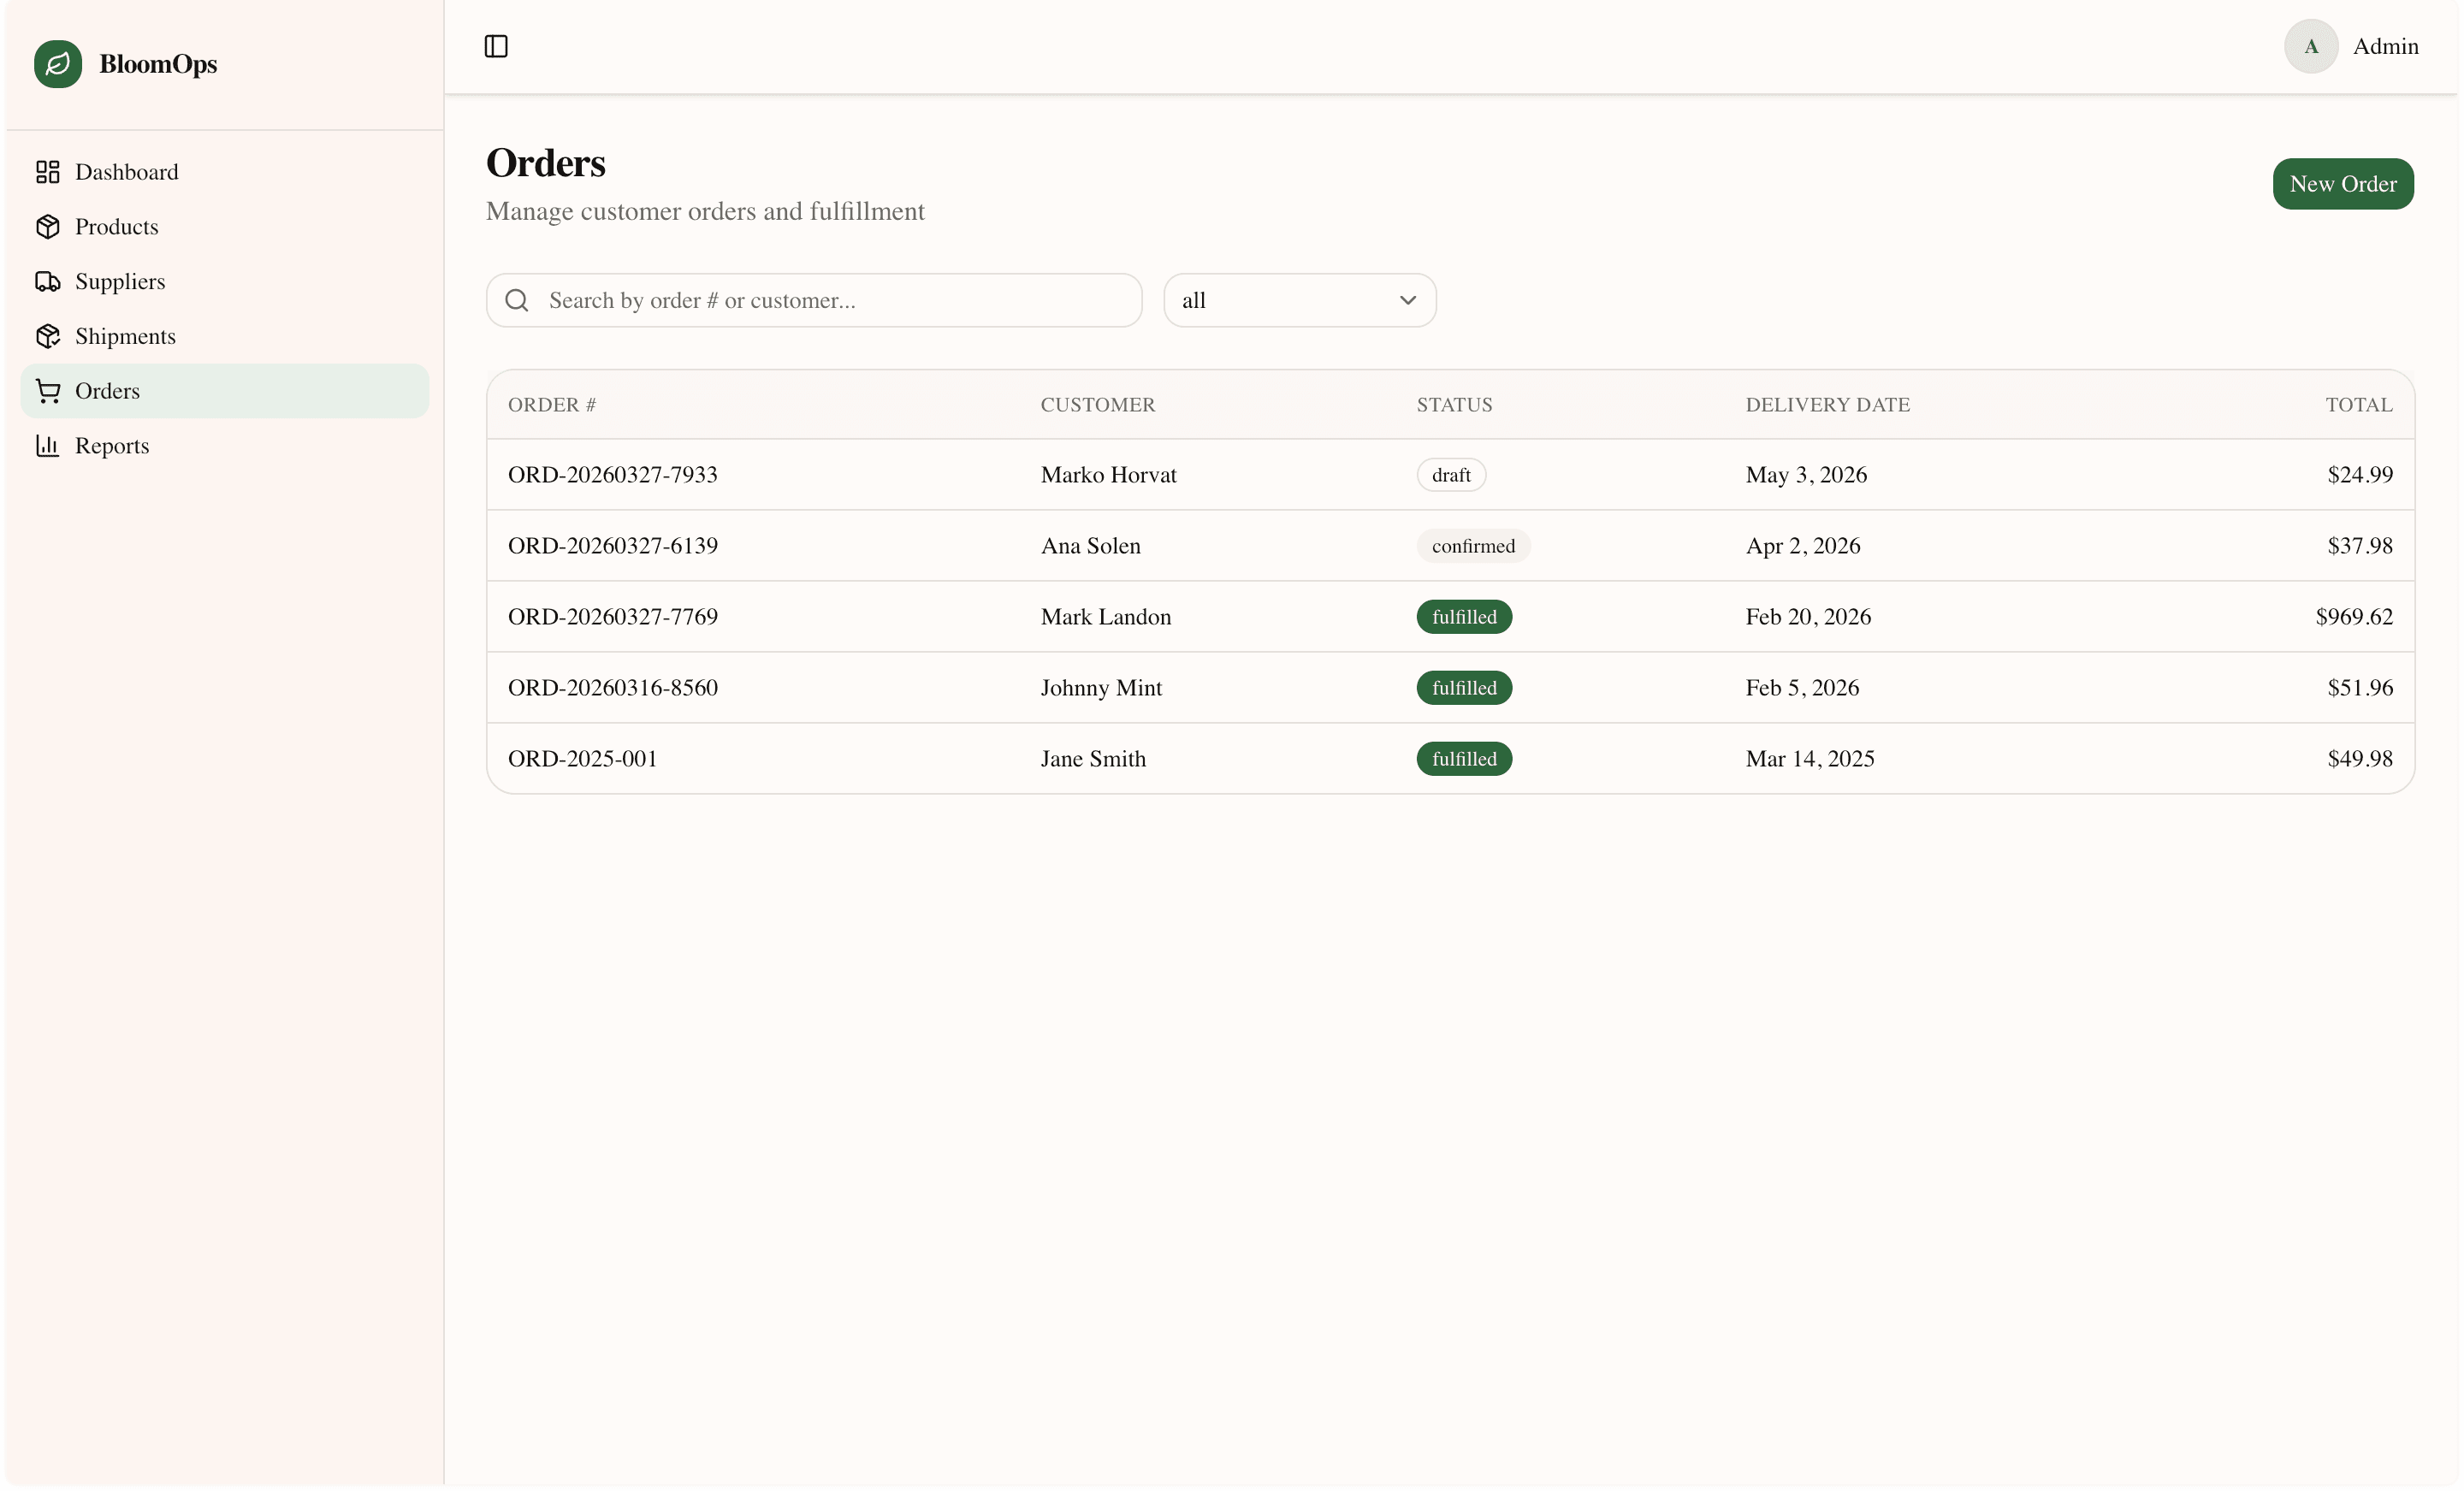Toggle the sidebar panel icon

pyautogui.click(x=496, y=46)
